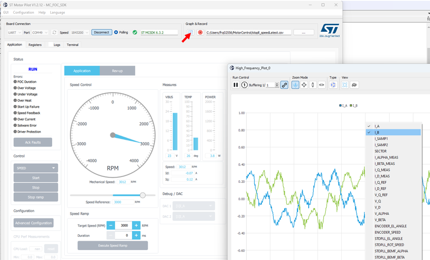Choose vertical-only zoom mode icon
The image size is (430, 260).
click(312, 85)
